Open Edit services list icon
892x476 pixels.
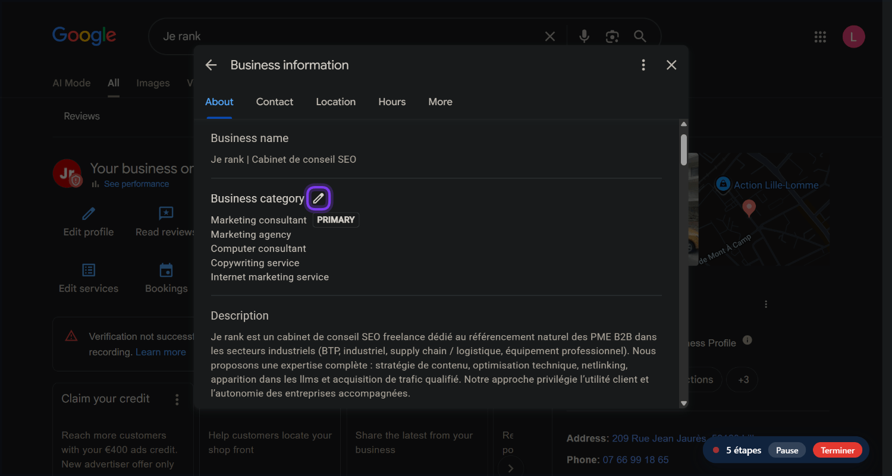tap(89, 270)
